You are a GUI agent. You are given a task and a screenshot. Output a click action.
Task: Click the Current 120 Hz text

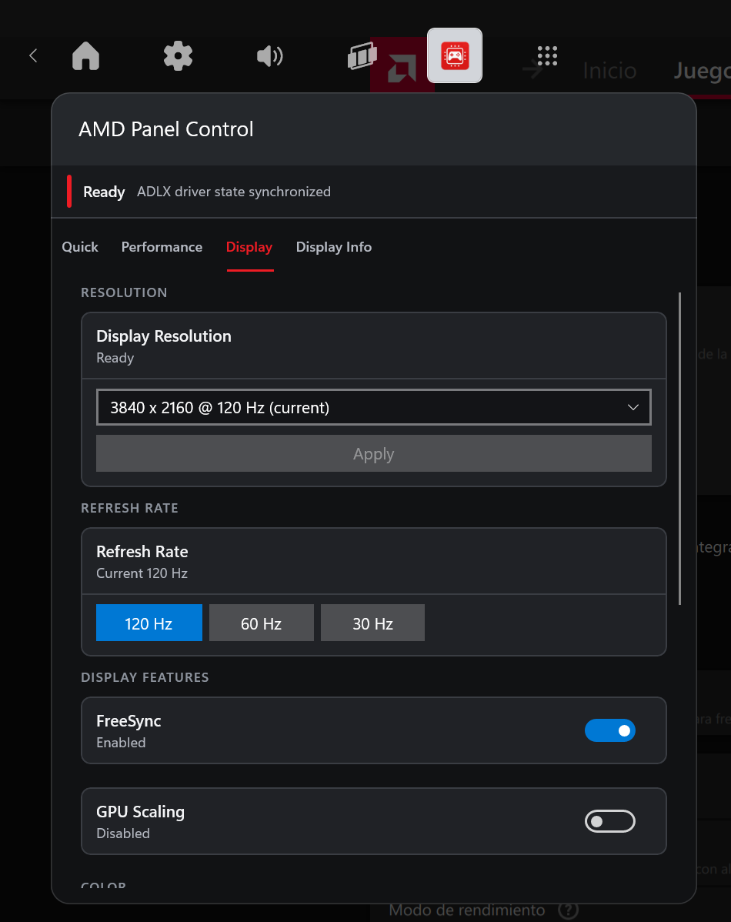[x=142, y=573]
